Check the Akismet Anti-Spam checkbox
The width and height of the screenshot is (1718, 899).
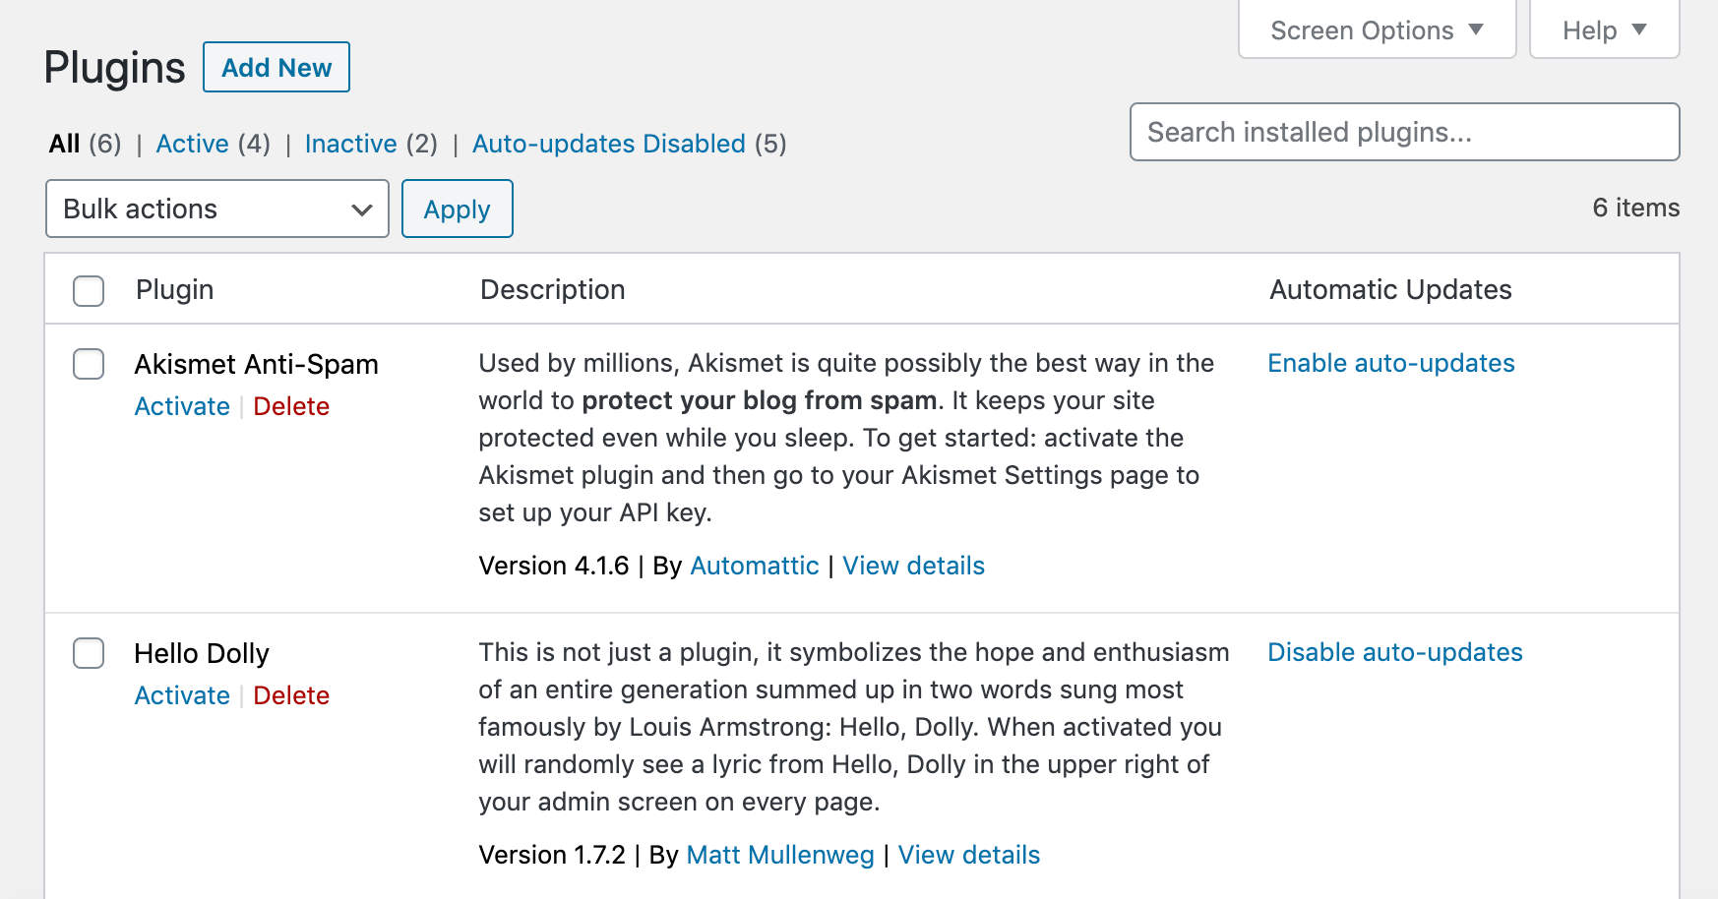tap(88, 364)
